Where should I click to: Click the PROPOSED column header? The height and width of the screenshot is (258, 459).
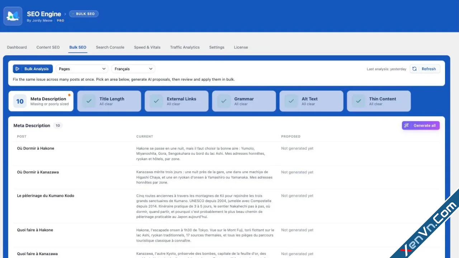(291, 137)
